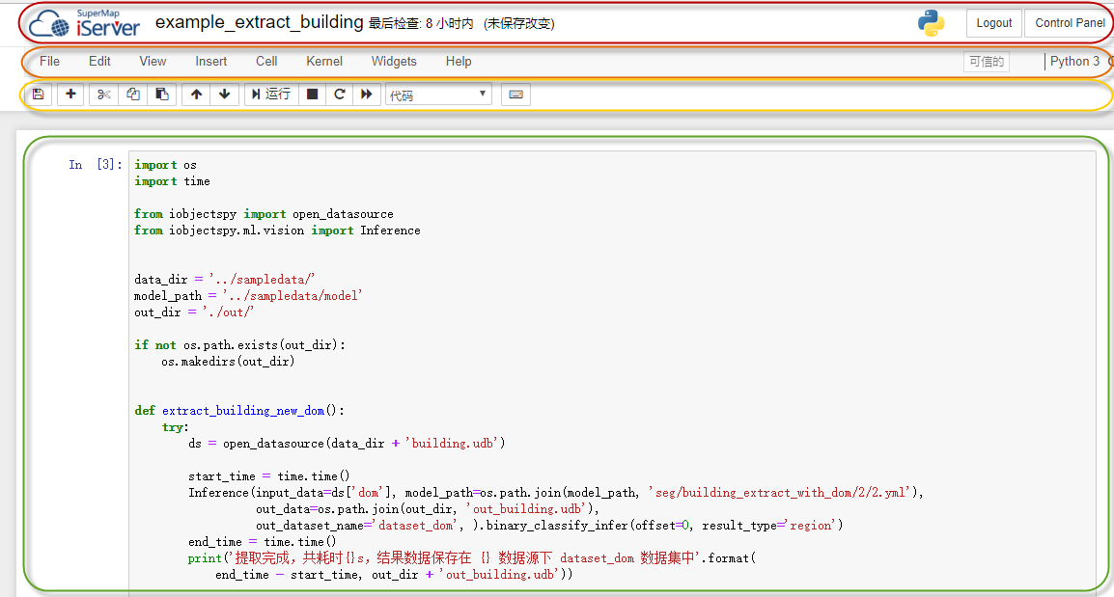Open the Insert menu
The height and width of the screenshot is (597, 1114).
tap(211, 62)
